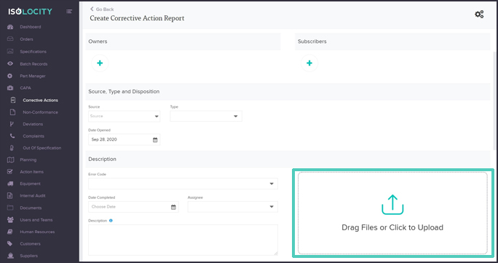Open the Error Code dropdown
The height and width of the screenshot is (263, 498).
point(183,184)
